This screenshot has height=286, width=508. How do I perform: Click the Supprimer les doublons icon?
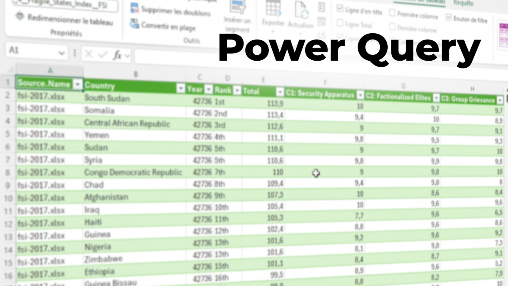(135, 8)
